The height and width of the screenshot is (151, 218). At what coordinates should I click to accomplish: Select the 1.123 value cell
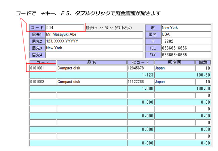pos(140,75)
